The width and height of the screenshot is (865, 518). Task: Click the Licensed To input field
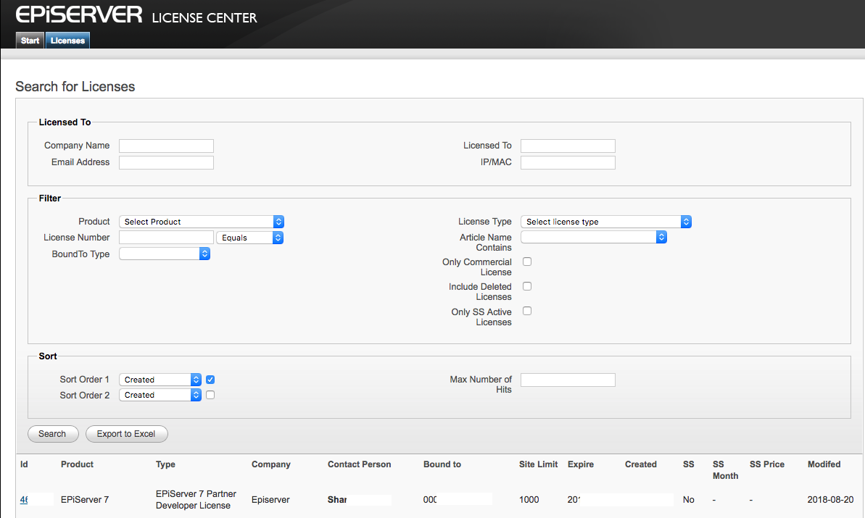point(568,146)
